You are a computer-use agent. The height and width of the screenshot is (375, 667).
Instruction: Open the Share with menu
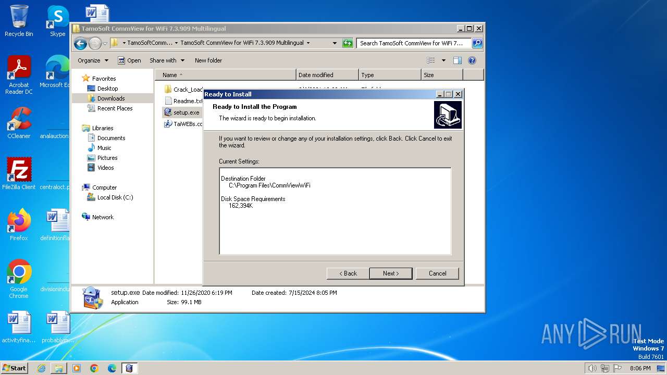(167, 60)
